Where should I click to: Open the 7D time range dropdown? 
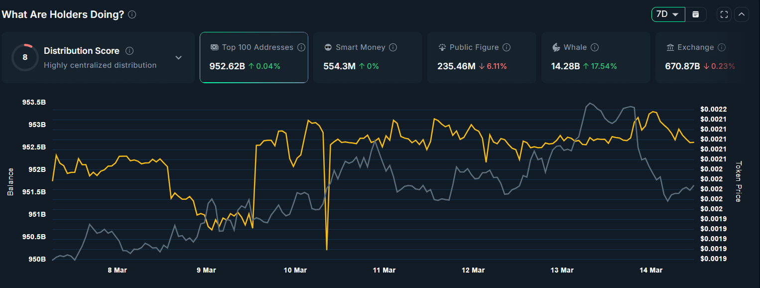click(x=668, y=14)
